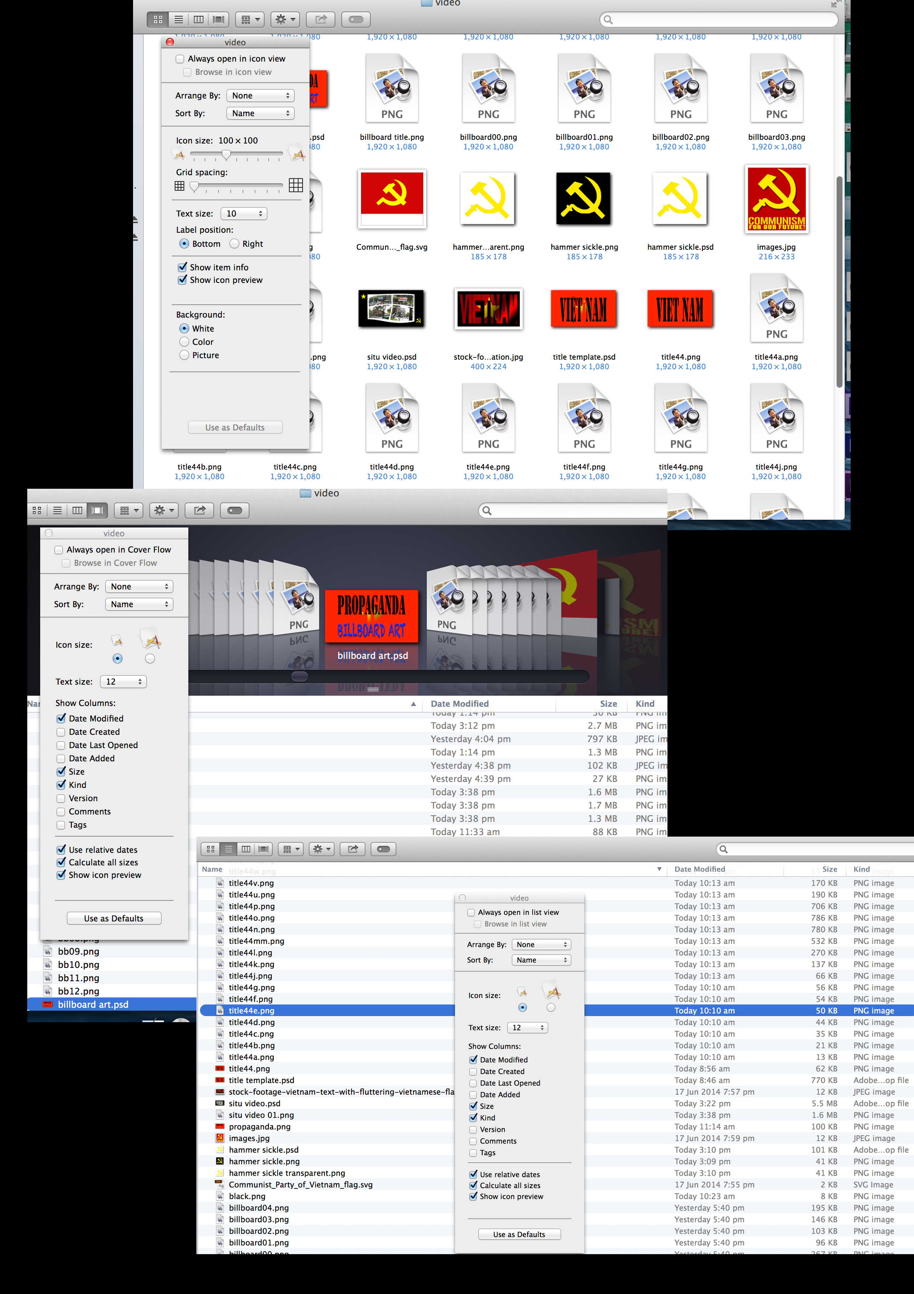Select title44.png file icon
The image size is (914, 1294).
tap(680, 309)
